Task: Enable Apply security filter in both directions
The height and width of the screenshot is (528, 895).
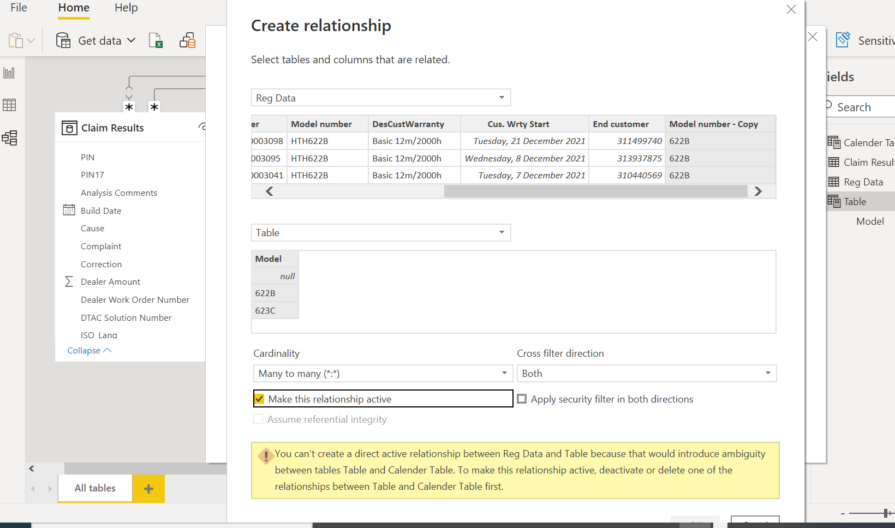Action: pos(522,399)
